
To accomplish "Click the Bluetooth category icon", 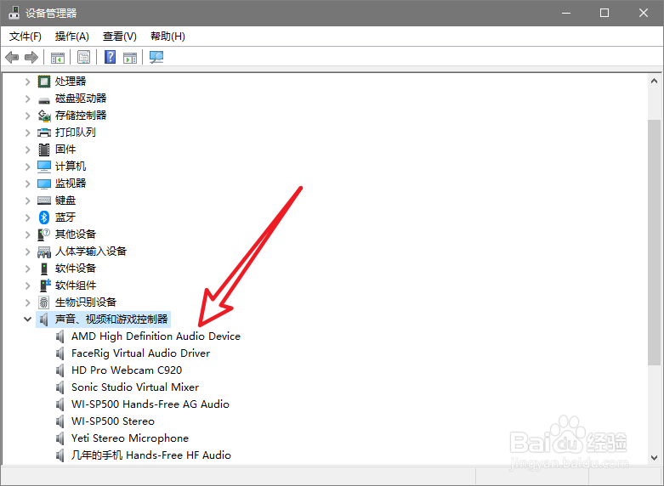I will 44,218.
